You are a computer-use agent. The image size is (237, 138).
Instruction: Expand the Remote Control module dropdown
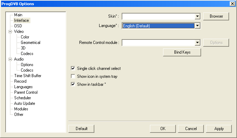point(197,43)
